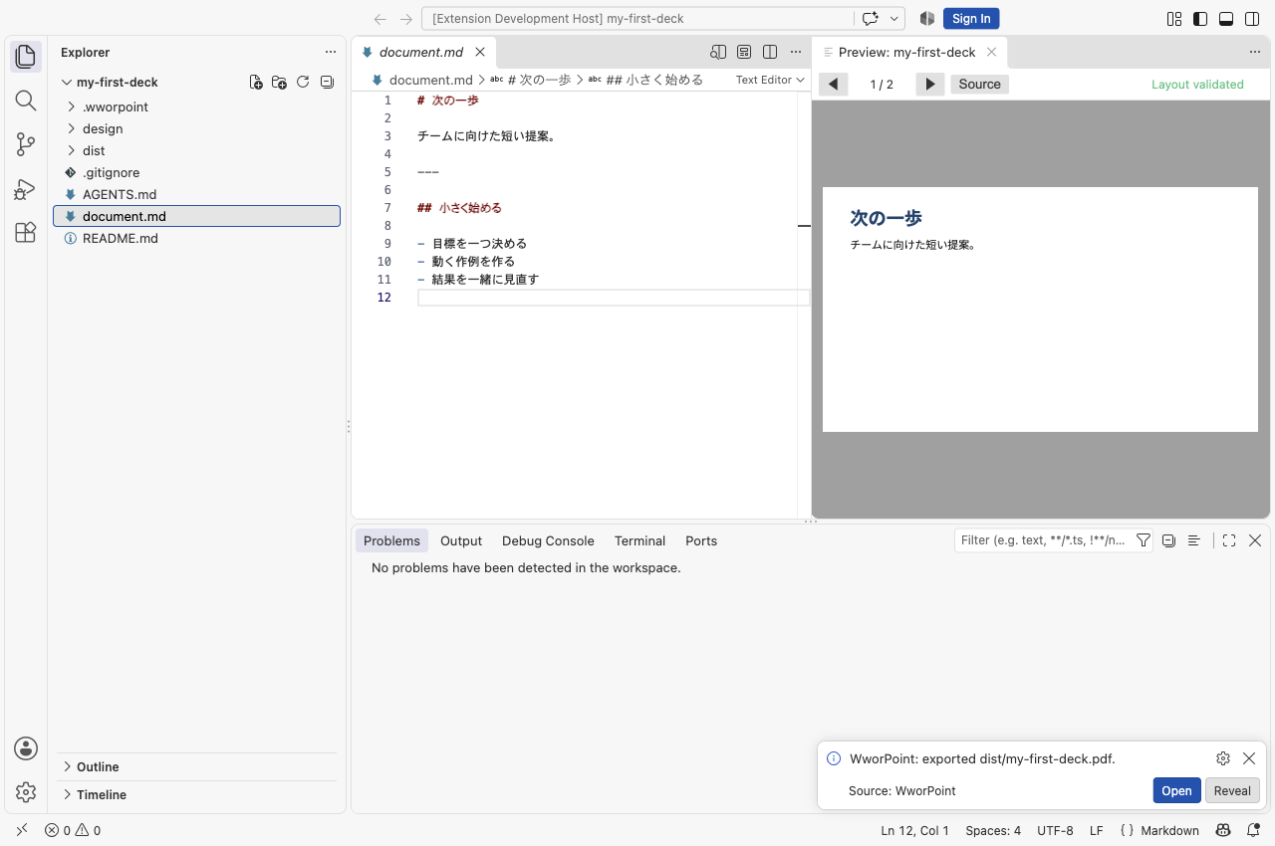Open the Extensions view
The image size is (1275, 846).
(x=26, y=232)
